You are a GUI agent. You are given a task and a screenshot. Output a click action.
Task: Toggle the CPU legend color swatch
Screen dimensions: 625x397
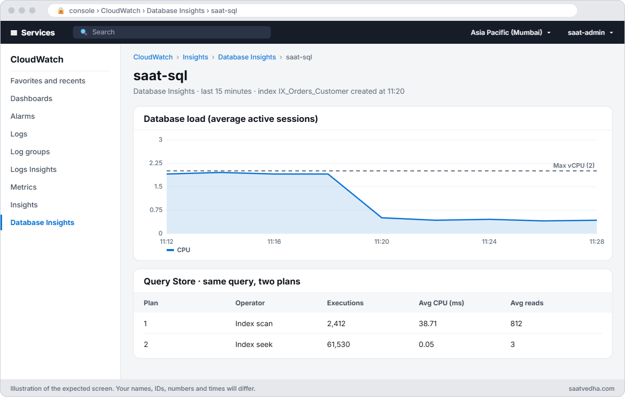click(170, 250)
